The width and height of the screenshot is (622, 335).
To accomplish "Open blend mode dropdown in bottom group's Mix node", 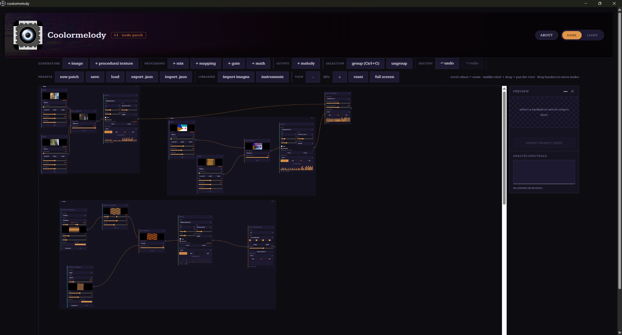I will click(x=152, y=243).
